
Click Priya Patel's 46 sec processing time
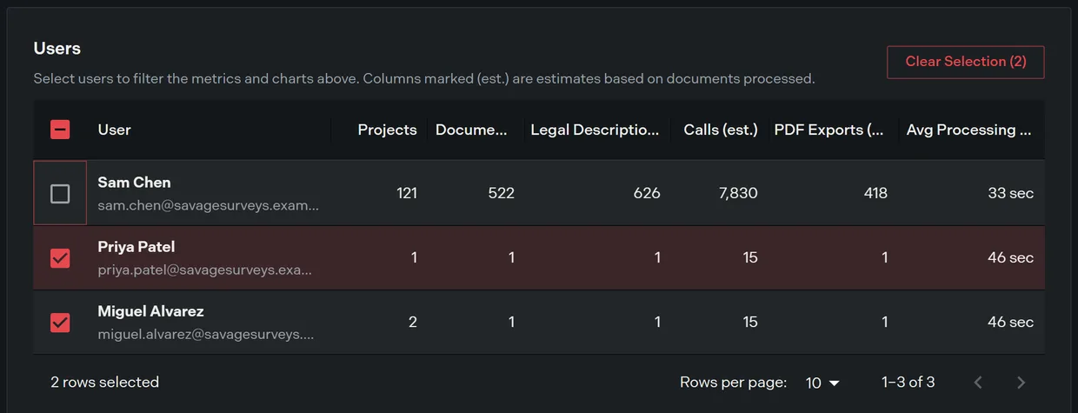(1011, 257)
